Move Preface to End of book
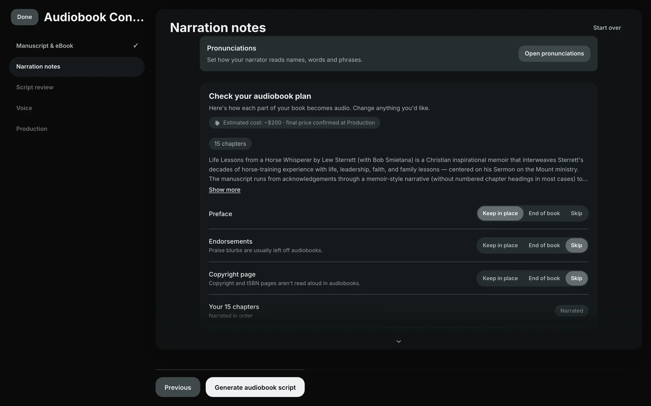The height and width of the screenshot is (406, 651). (x=544, y=213)
